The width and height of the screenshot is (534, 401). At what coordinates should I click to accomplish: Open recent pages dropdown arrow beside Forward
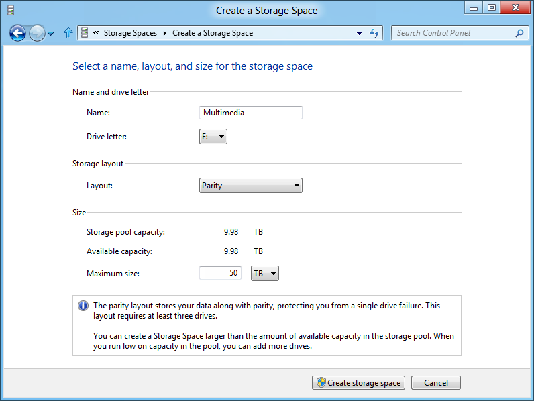tap(51, 34)
